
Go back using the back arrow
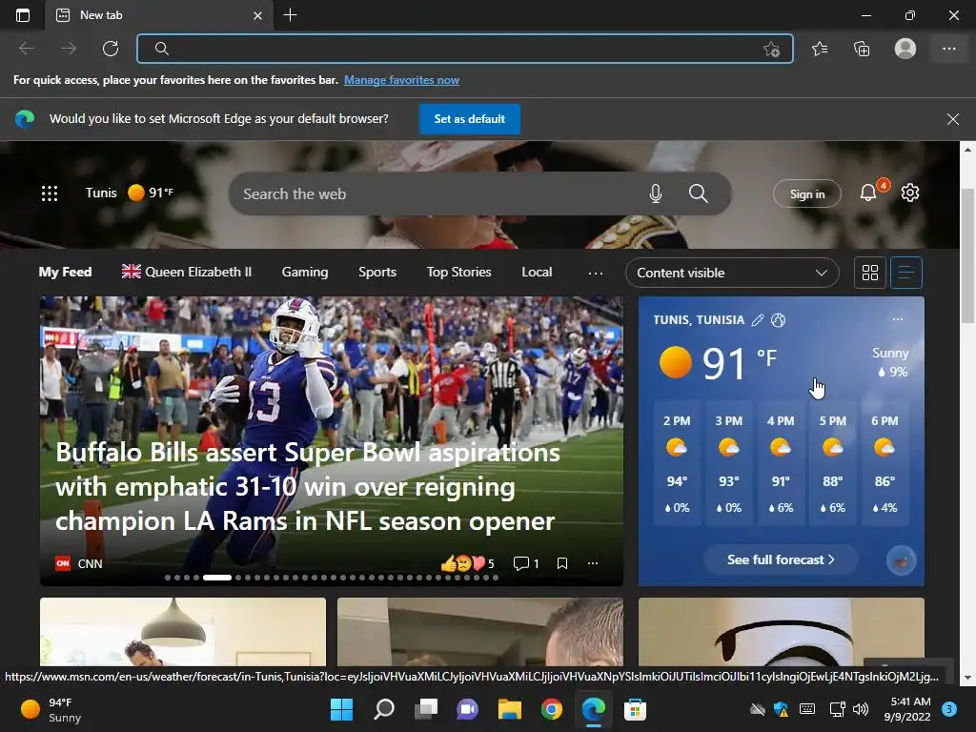[x=26, y=49]
